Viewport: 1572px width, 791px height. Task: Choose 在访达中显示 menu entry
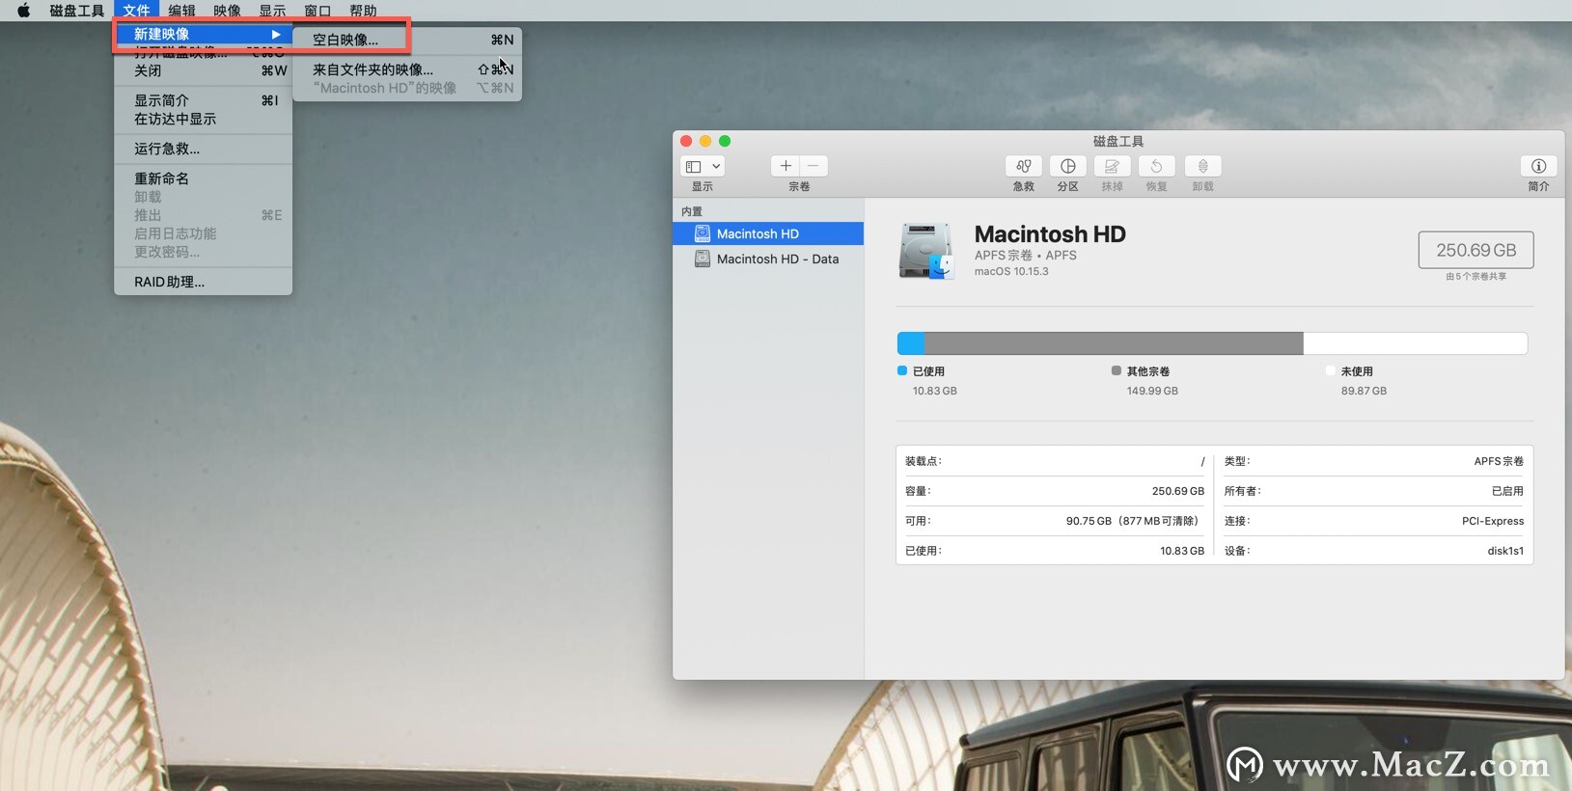tap(203, 119)
